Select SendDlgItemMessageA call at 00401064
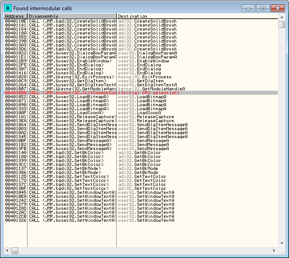 (x=141, y=125)
